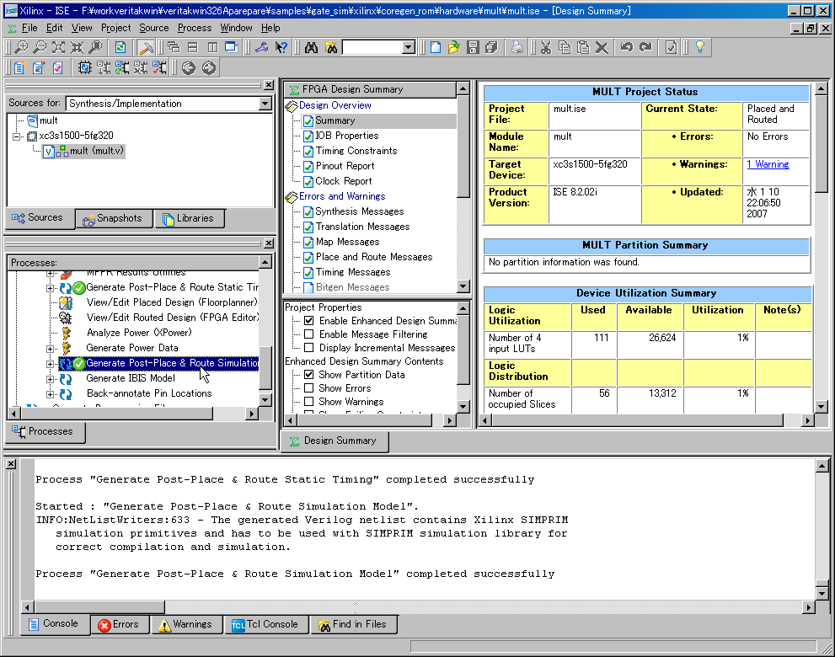Click the Redo toolbar icon

tap(646, 47)
